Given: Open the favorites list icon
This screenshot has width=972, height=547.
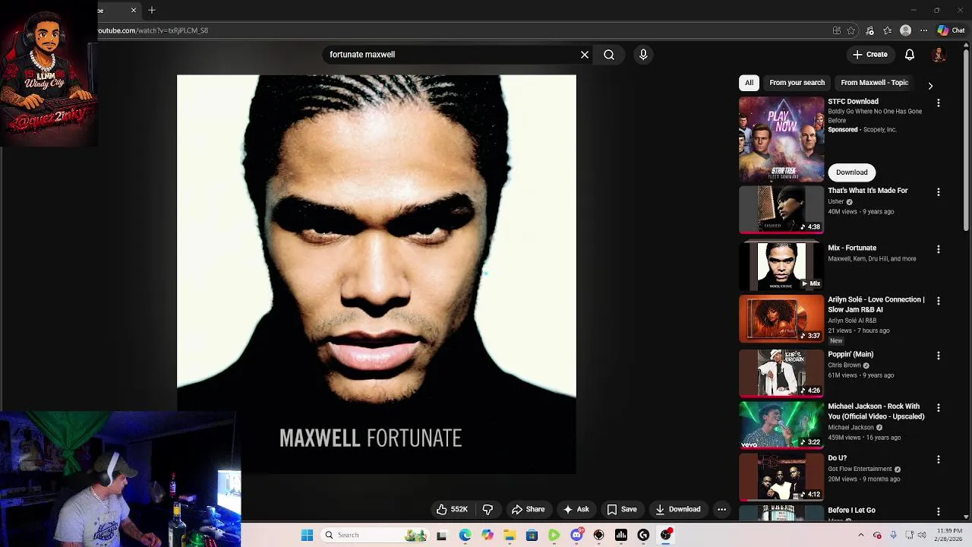Looking at the screenshot, I should coord(888,30).
